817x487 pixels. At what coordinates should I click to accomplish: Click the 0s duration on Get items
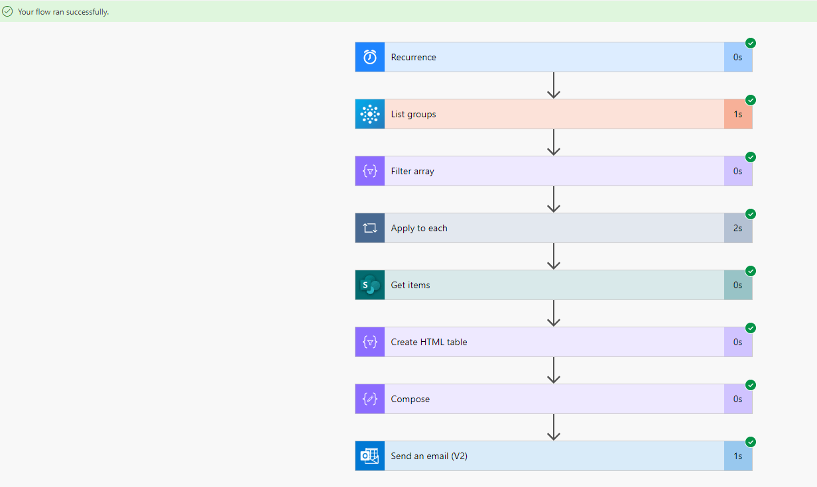pyautogui.click(x=738, y=285)
